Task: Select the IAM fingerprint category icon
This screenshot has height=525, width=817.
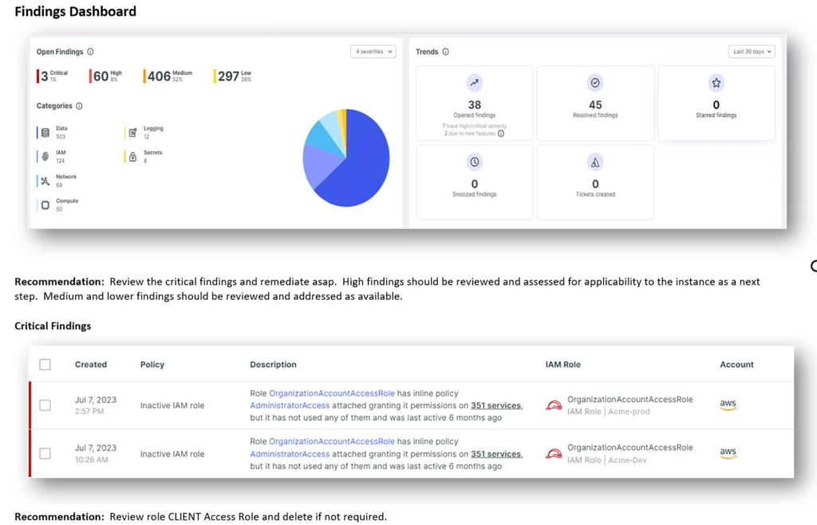Action: tap(45, 156)
